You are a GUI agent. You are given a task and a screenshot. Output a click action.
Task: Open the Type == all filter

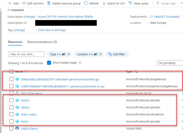click(57, 54)
